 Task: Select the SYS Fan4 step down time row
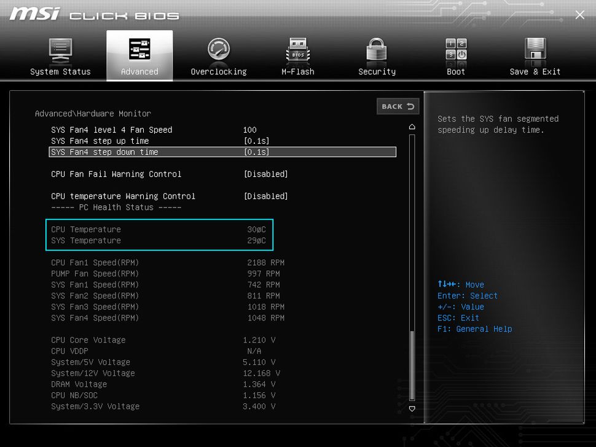point(104,152)
